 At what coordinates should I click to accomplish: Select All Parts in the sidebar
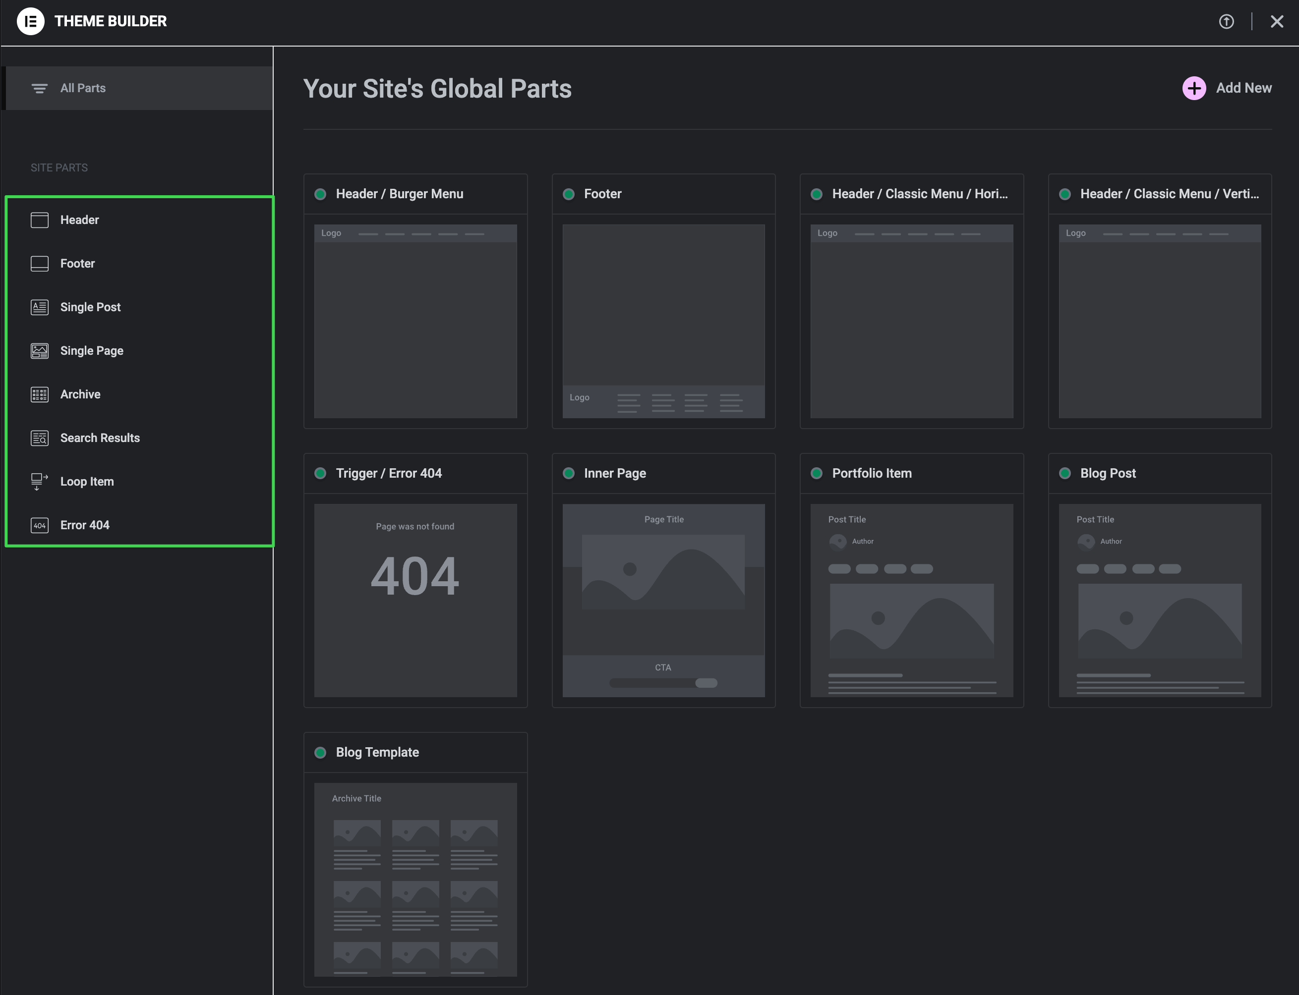pyautogui.click(x=83, y=88)
